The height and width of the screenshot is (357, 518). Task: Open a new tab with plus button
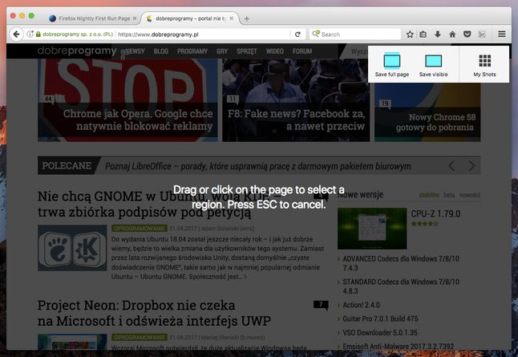pos(246,18)
